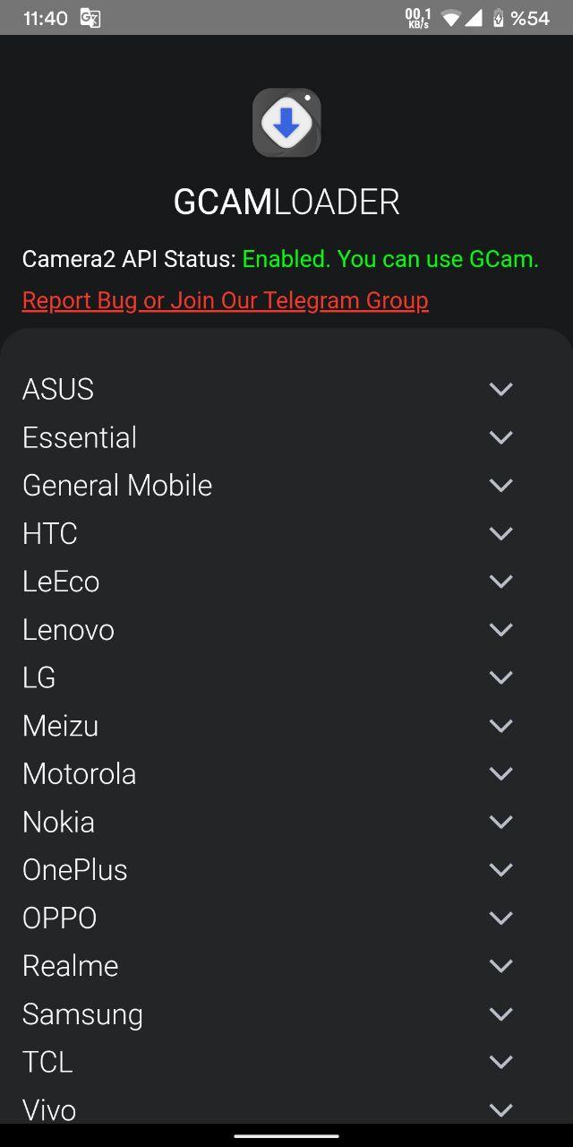Tap the cellular signal icon
This screenshot has width=573, height=1147.
474,18
